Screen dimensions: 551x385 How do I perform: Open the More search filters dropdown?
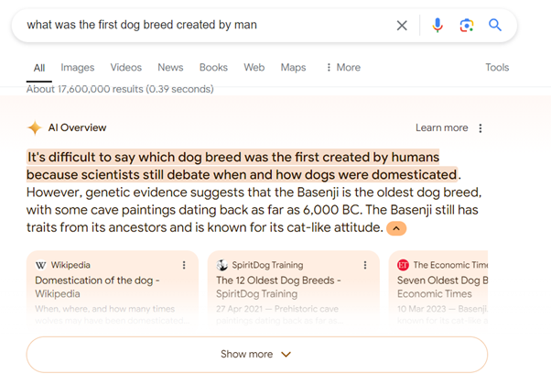click(x=343, y=67)
